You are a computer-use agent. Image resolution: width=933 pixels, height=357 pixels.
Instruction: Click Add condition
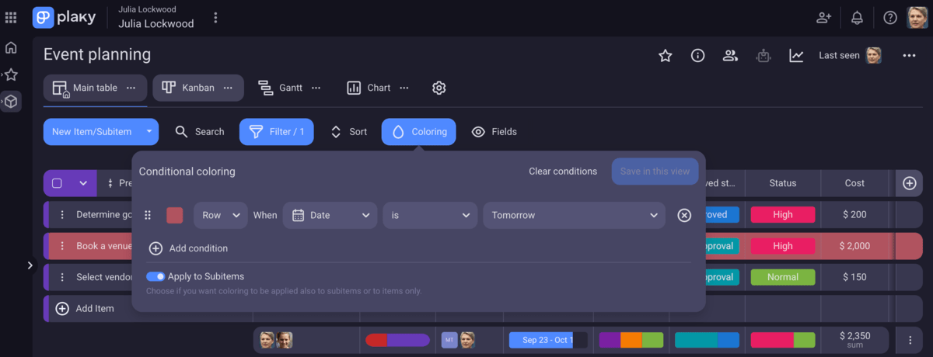[188, 248]
